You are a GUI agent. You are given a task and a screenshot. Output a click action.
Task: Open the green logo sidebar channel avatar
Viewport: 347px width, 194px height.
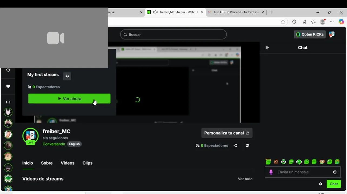coord(8,179)
